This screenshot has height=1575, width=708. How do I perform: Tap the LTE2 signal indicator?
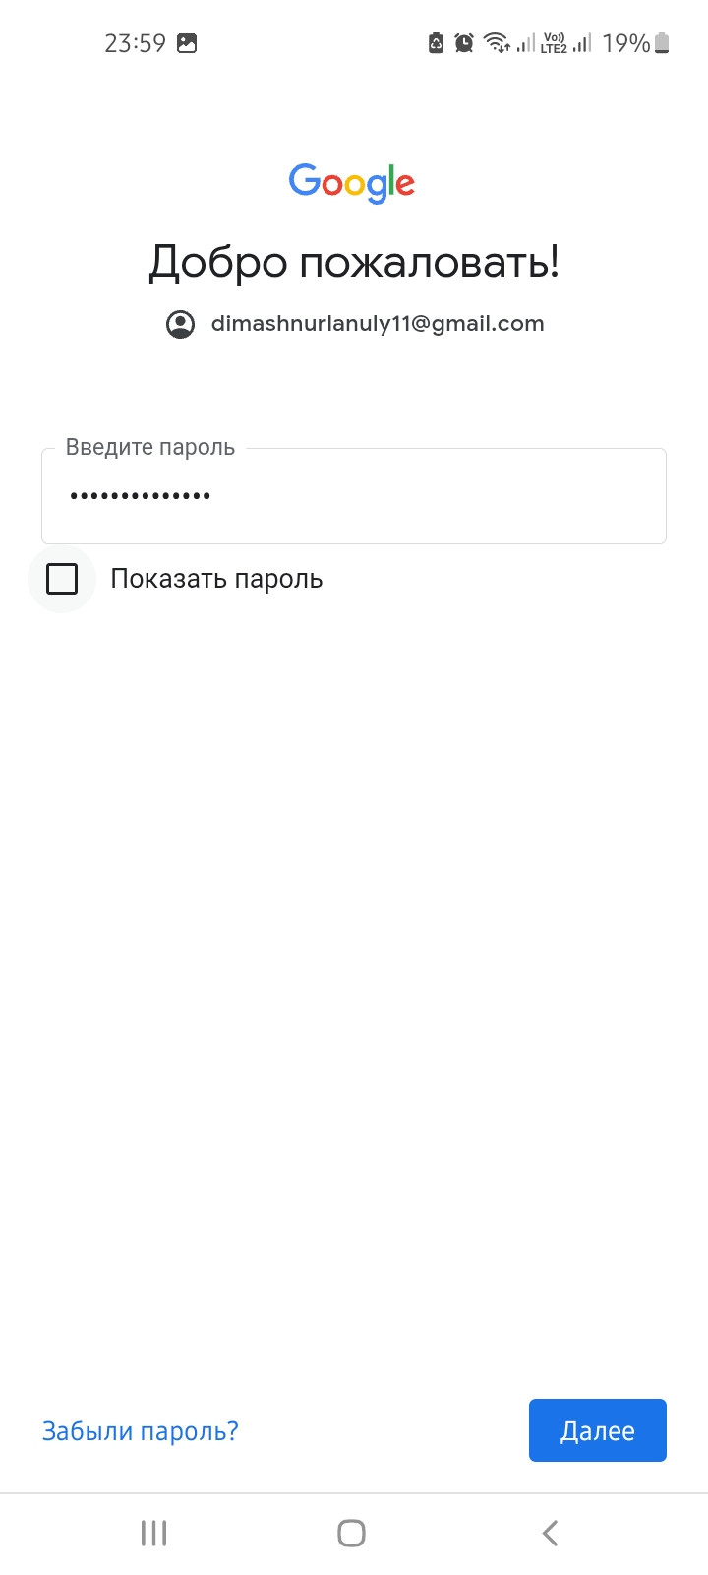tap(554, 42)
